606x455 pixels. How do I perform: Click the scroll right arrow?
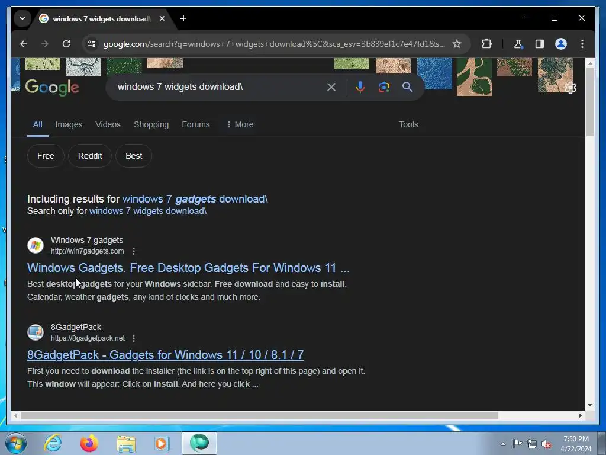coord(580,415)
